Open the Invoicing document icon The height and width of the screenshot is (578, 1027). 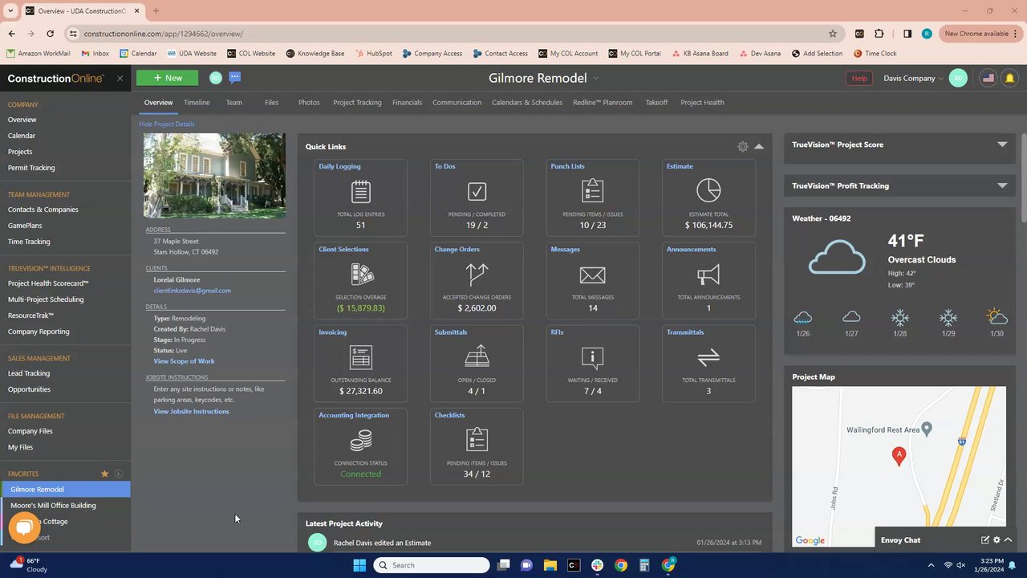coord(361,357)
